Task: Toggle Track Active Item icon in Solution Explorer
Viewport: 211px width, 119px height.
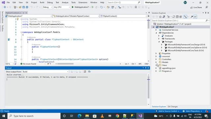Action: (186, 17)
